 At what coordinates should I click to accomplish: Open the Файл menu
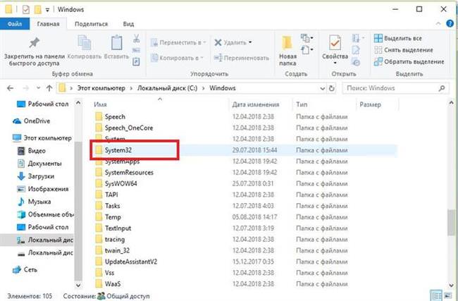coord(15,24)
